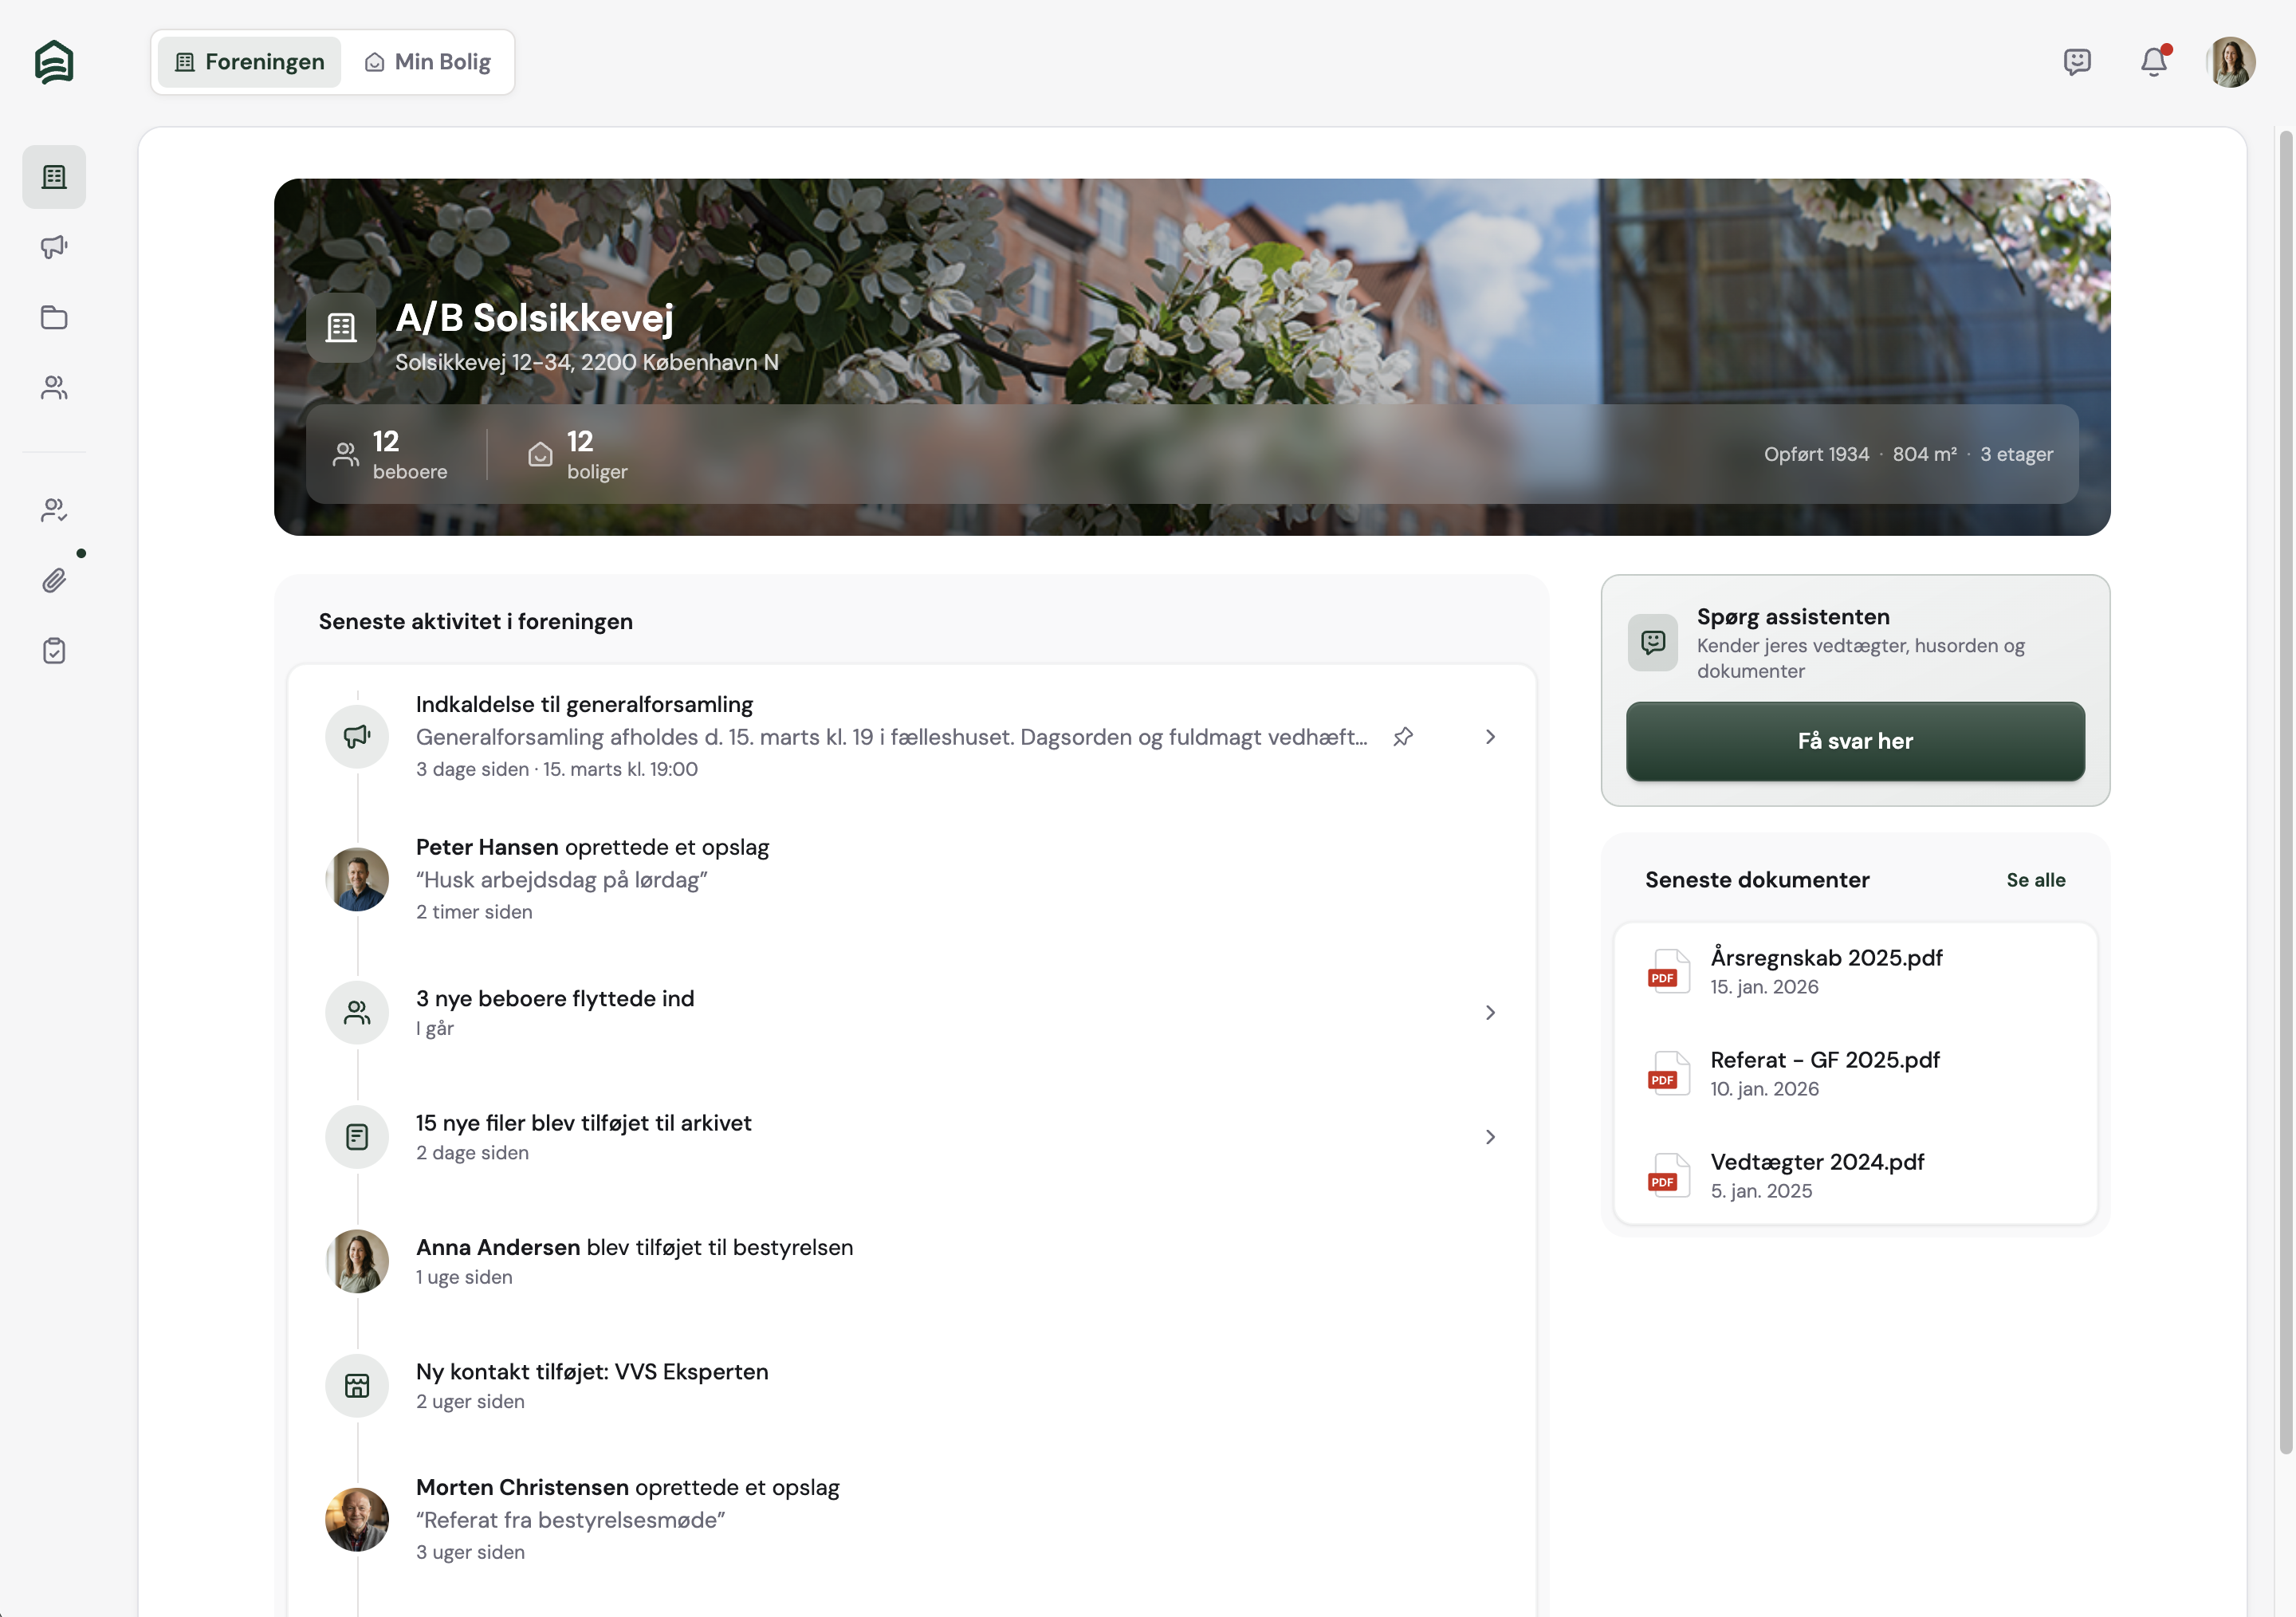2296x1617 pixels.
Task: Click the notification bell icon
Action: (x=2153, y=62)
